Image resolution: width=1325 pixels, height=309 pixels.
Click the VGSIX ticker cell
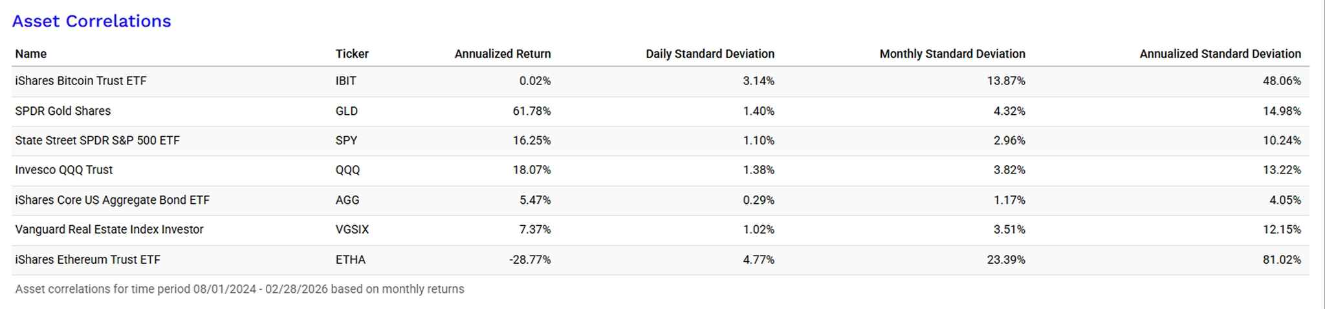(352, 230)
